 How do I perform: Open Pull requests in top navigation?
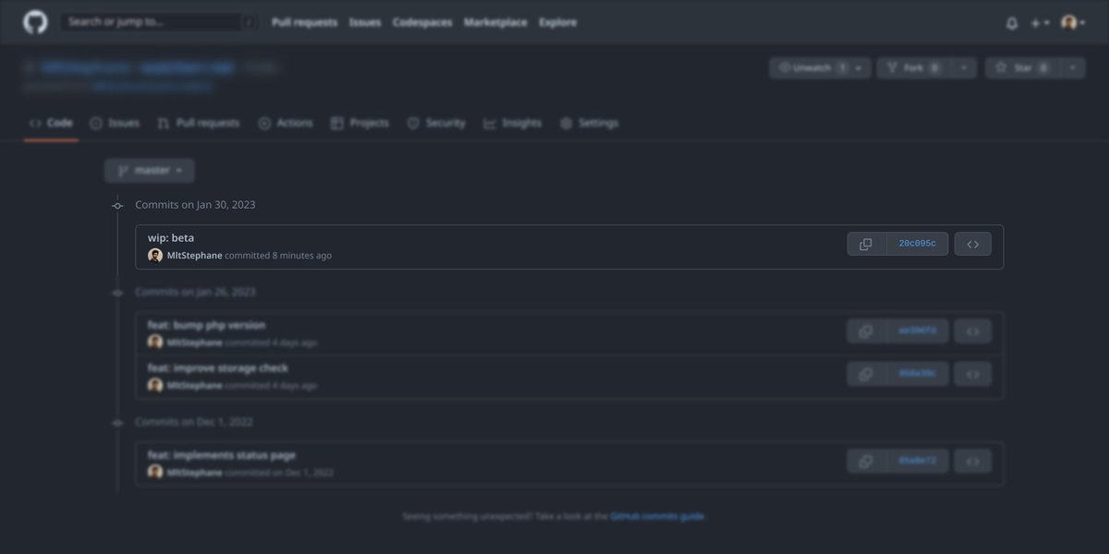tap(304, 22)
